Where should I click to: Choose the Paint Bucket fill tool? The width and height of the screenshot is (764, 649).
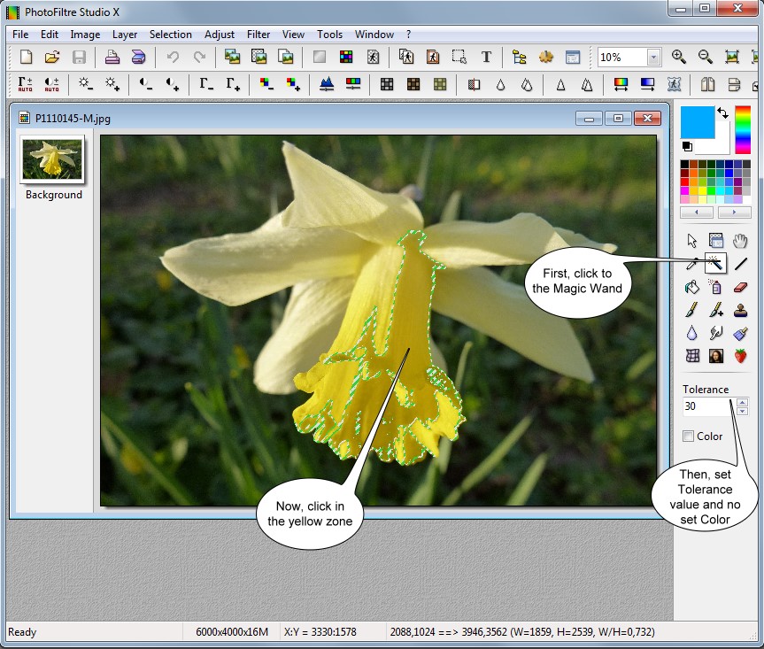pyautogui.click(x=692, y=287)
